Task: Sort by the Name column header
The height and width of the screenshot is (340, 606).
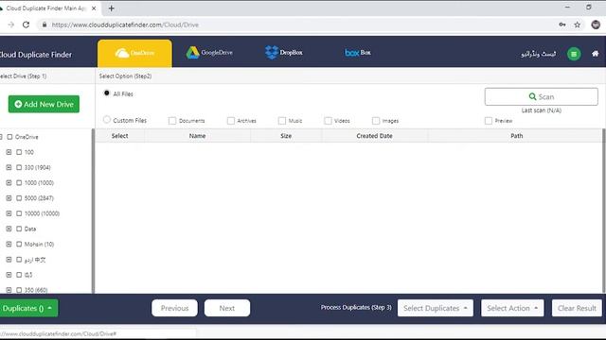Action: click(197, 136)
